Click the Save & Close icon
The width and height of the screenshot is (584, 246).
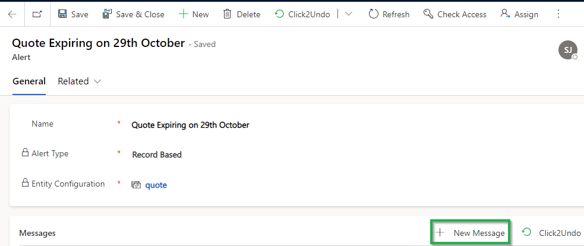coord(108,14)
